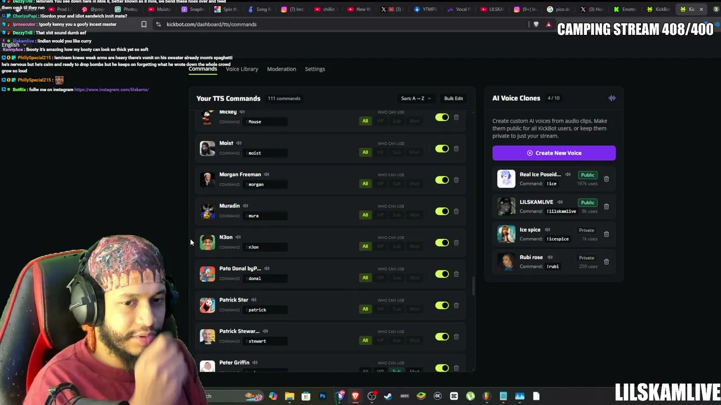This screenshot has width=721, height=405.
Task: Edit the !moist command field
Action: 266,153
